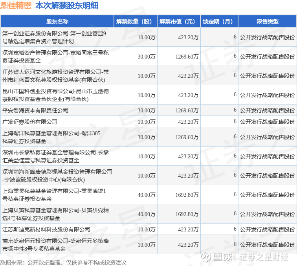Image resolution: width=297 pixels, height=266 pixels.
Task: Click 10.00万 quantity for 广发证券
Action: coord(147,122)
